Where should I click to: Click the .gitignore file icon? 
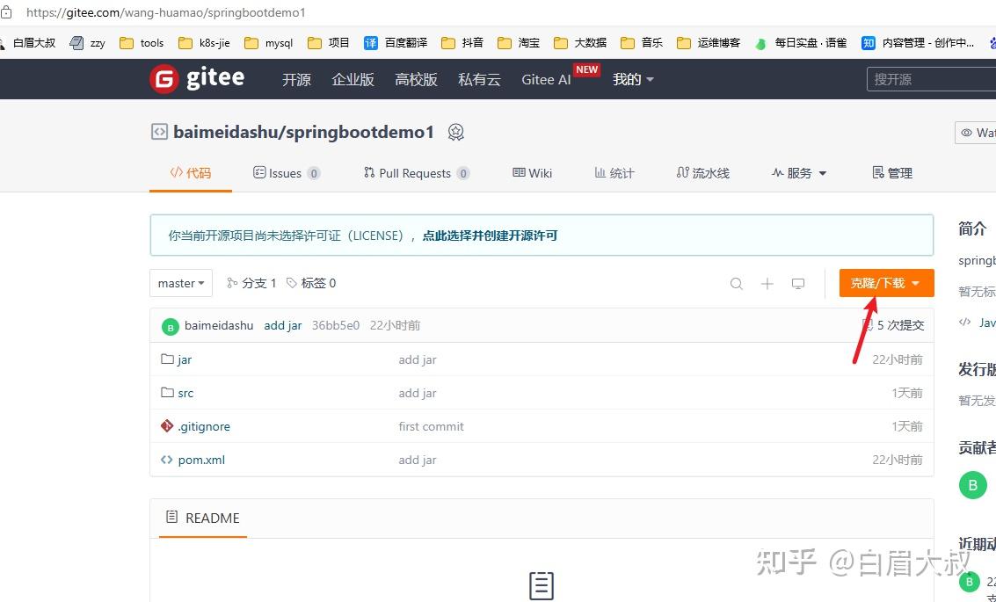pos(168,426)
